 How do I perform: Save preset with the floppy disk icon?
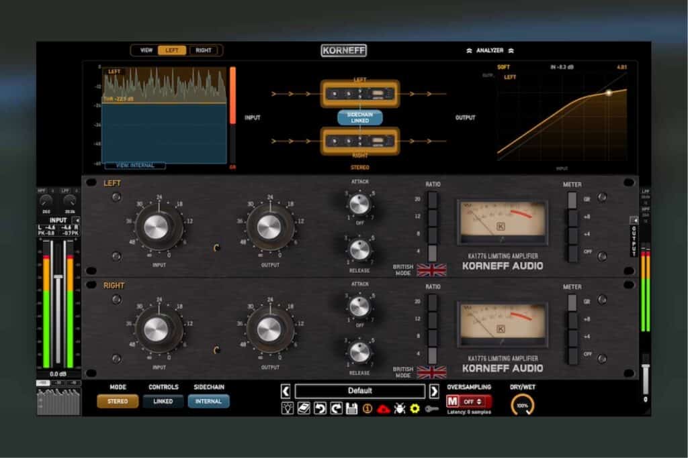tap(352, 408)
